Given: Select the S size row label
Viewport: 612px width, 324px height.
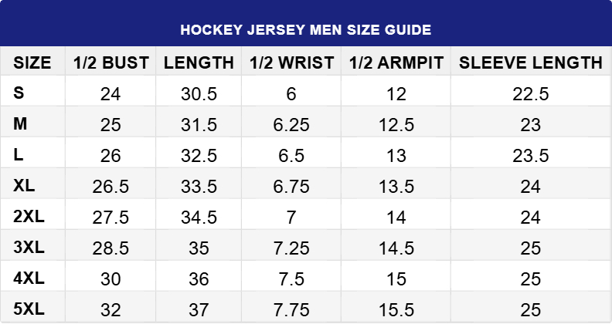Looking at the screenshot, I should (19, 94).
